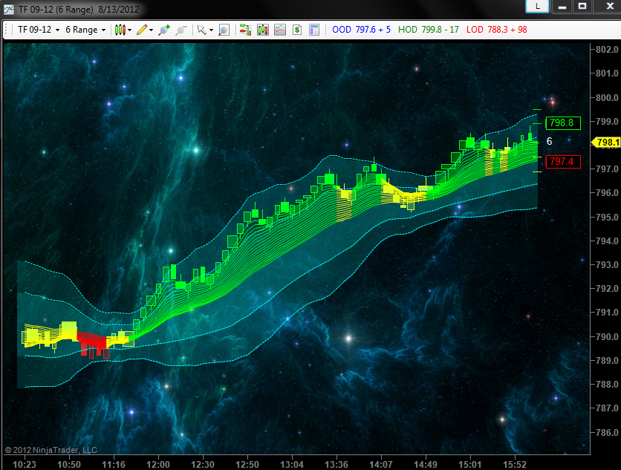
Task: Open the 6 Range interval dropdown
Action: coord(85,30)
